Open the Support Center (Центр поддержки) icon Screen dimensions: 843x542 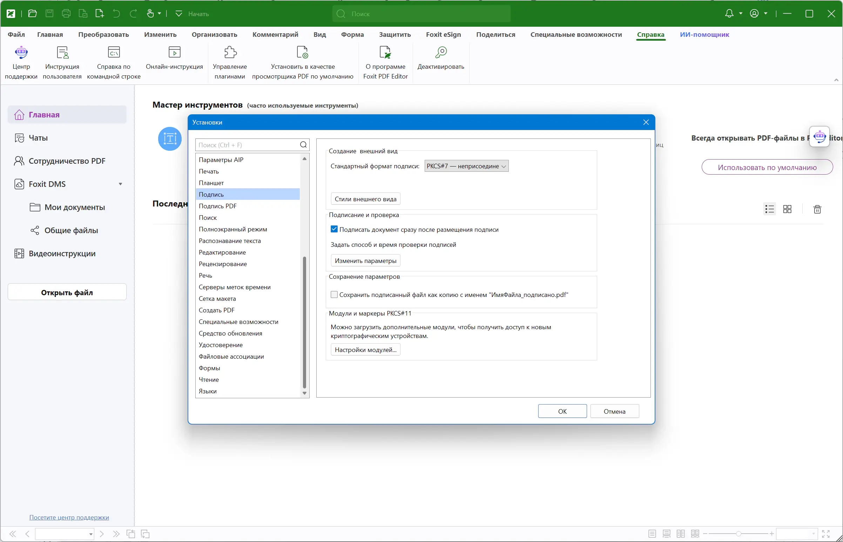pyautogui.click(x=21, y=53)
